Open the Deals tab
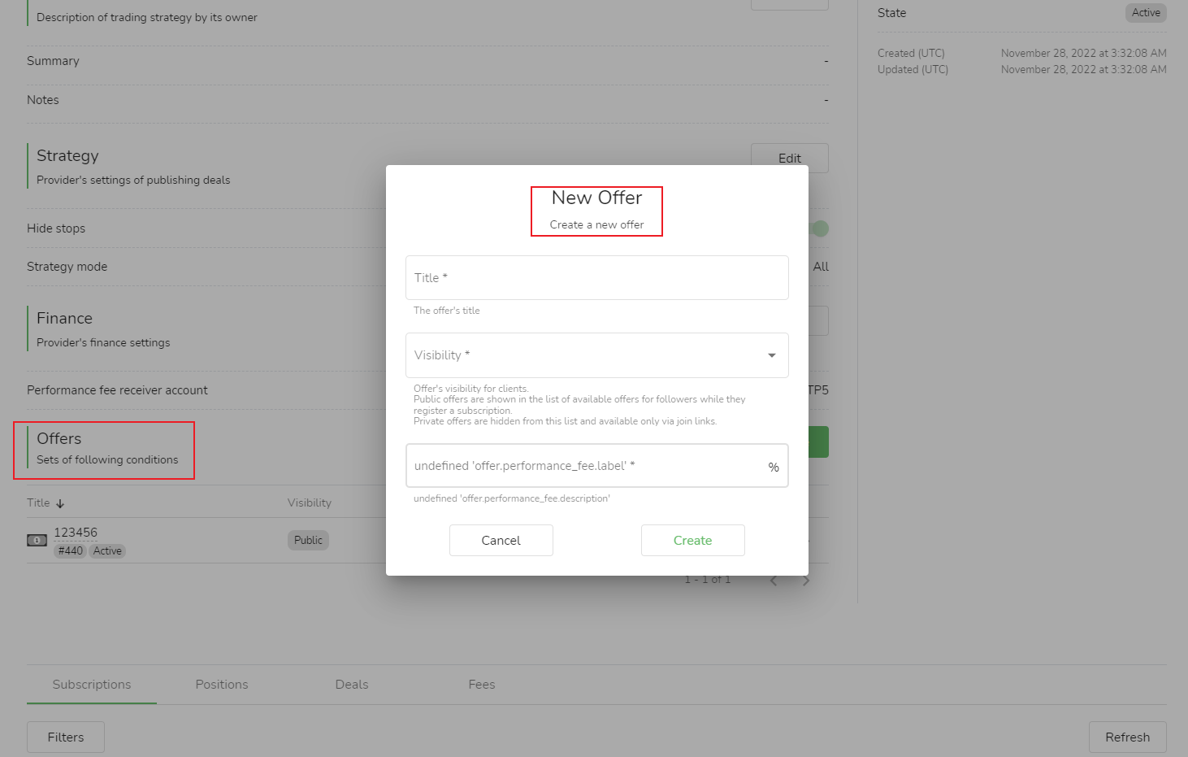Viewport: 1188px width, 757px height. pyautogui.click(x=352, y=685)
